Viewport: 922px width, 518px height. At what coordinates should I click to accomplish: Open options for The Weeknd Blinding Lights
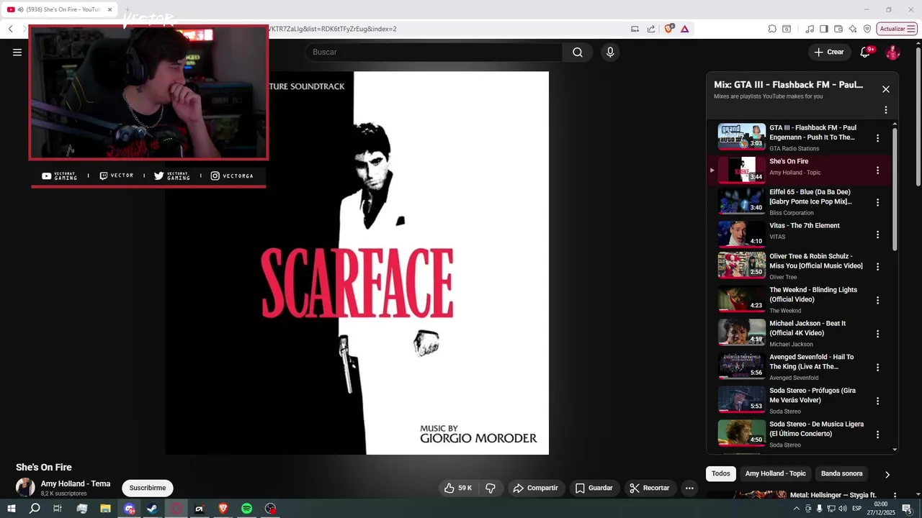click(x=877, y=300)
